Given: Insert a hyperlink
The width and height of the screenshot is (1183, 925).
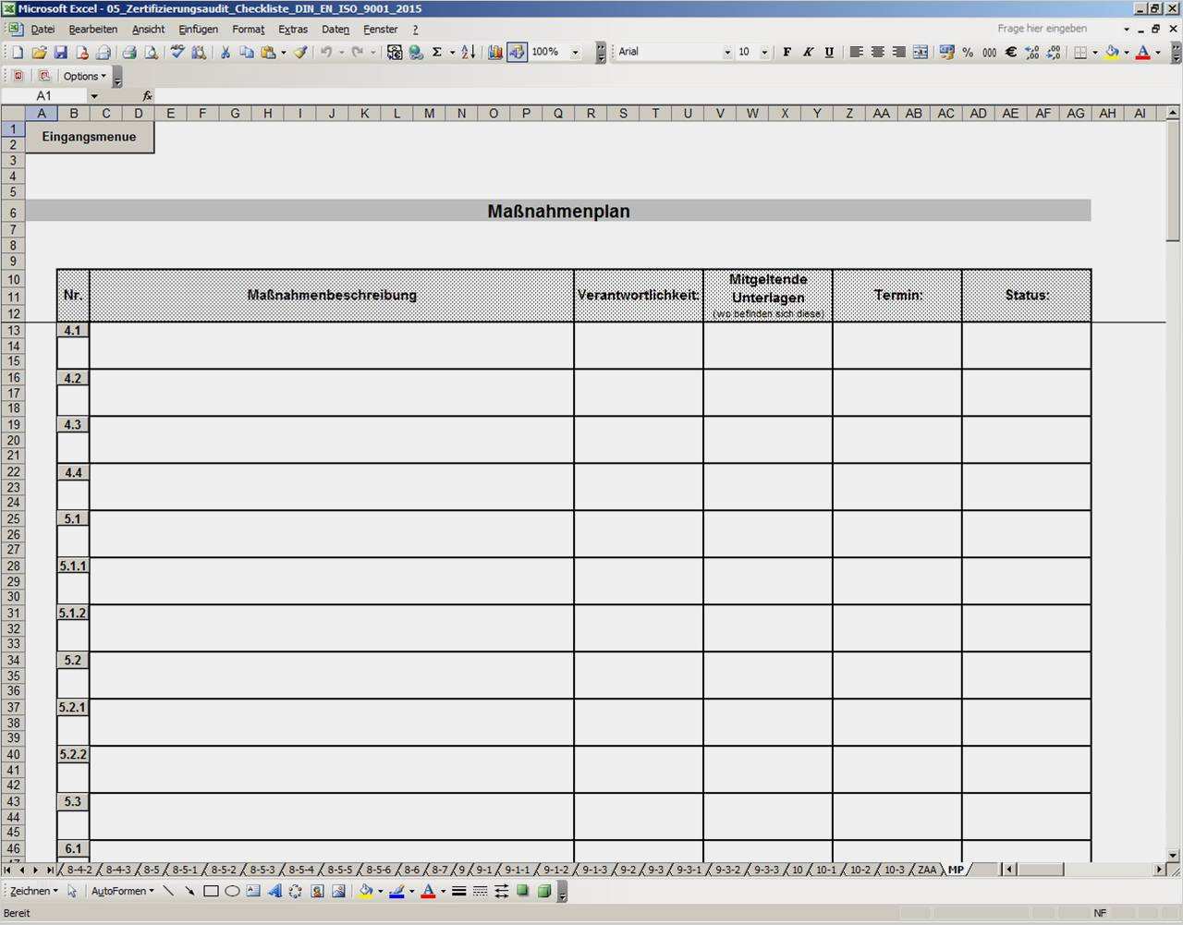Looking at the screenshot, I should click(415, 52).
